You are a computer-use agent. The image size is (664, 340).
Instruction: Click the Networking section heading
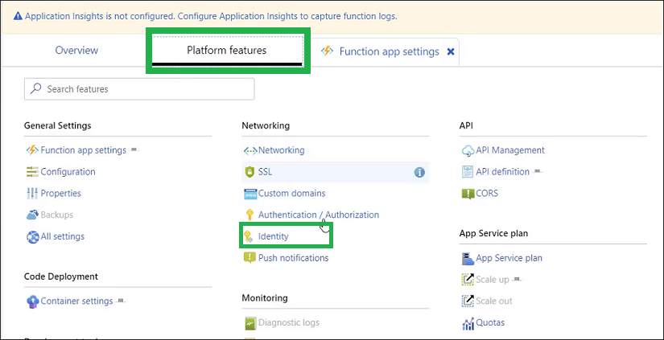point(266,125)
